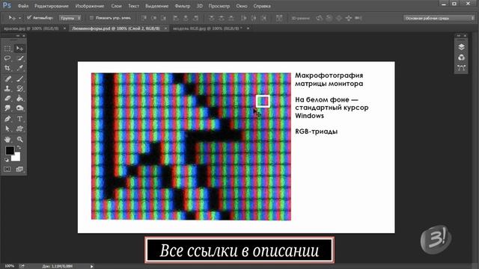Viewport: 479px width, 269px height.
Task: Reset default foreground and background colors
Action: [x=7, y=159]
